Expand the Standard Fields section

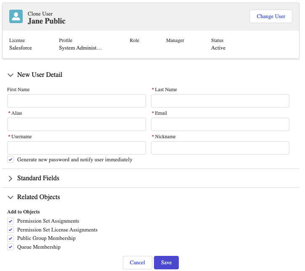11,179
